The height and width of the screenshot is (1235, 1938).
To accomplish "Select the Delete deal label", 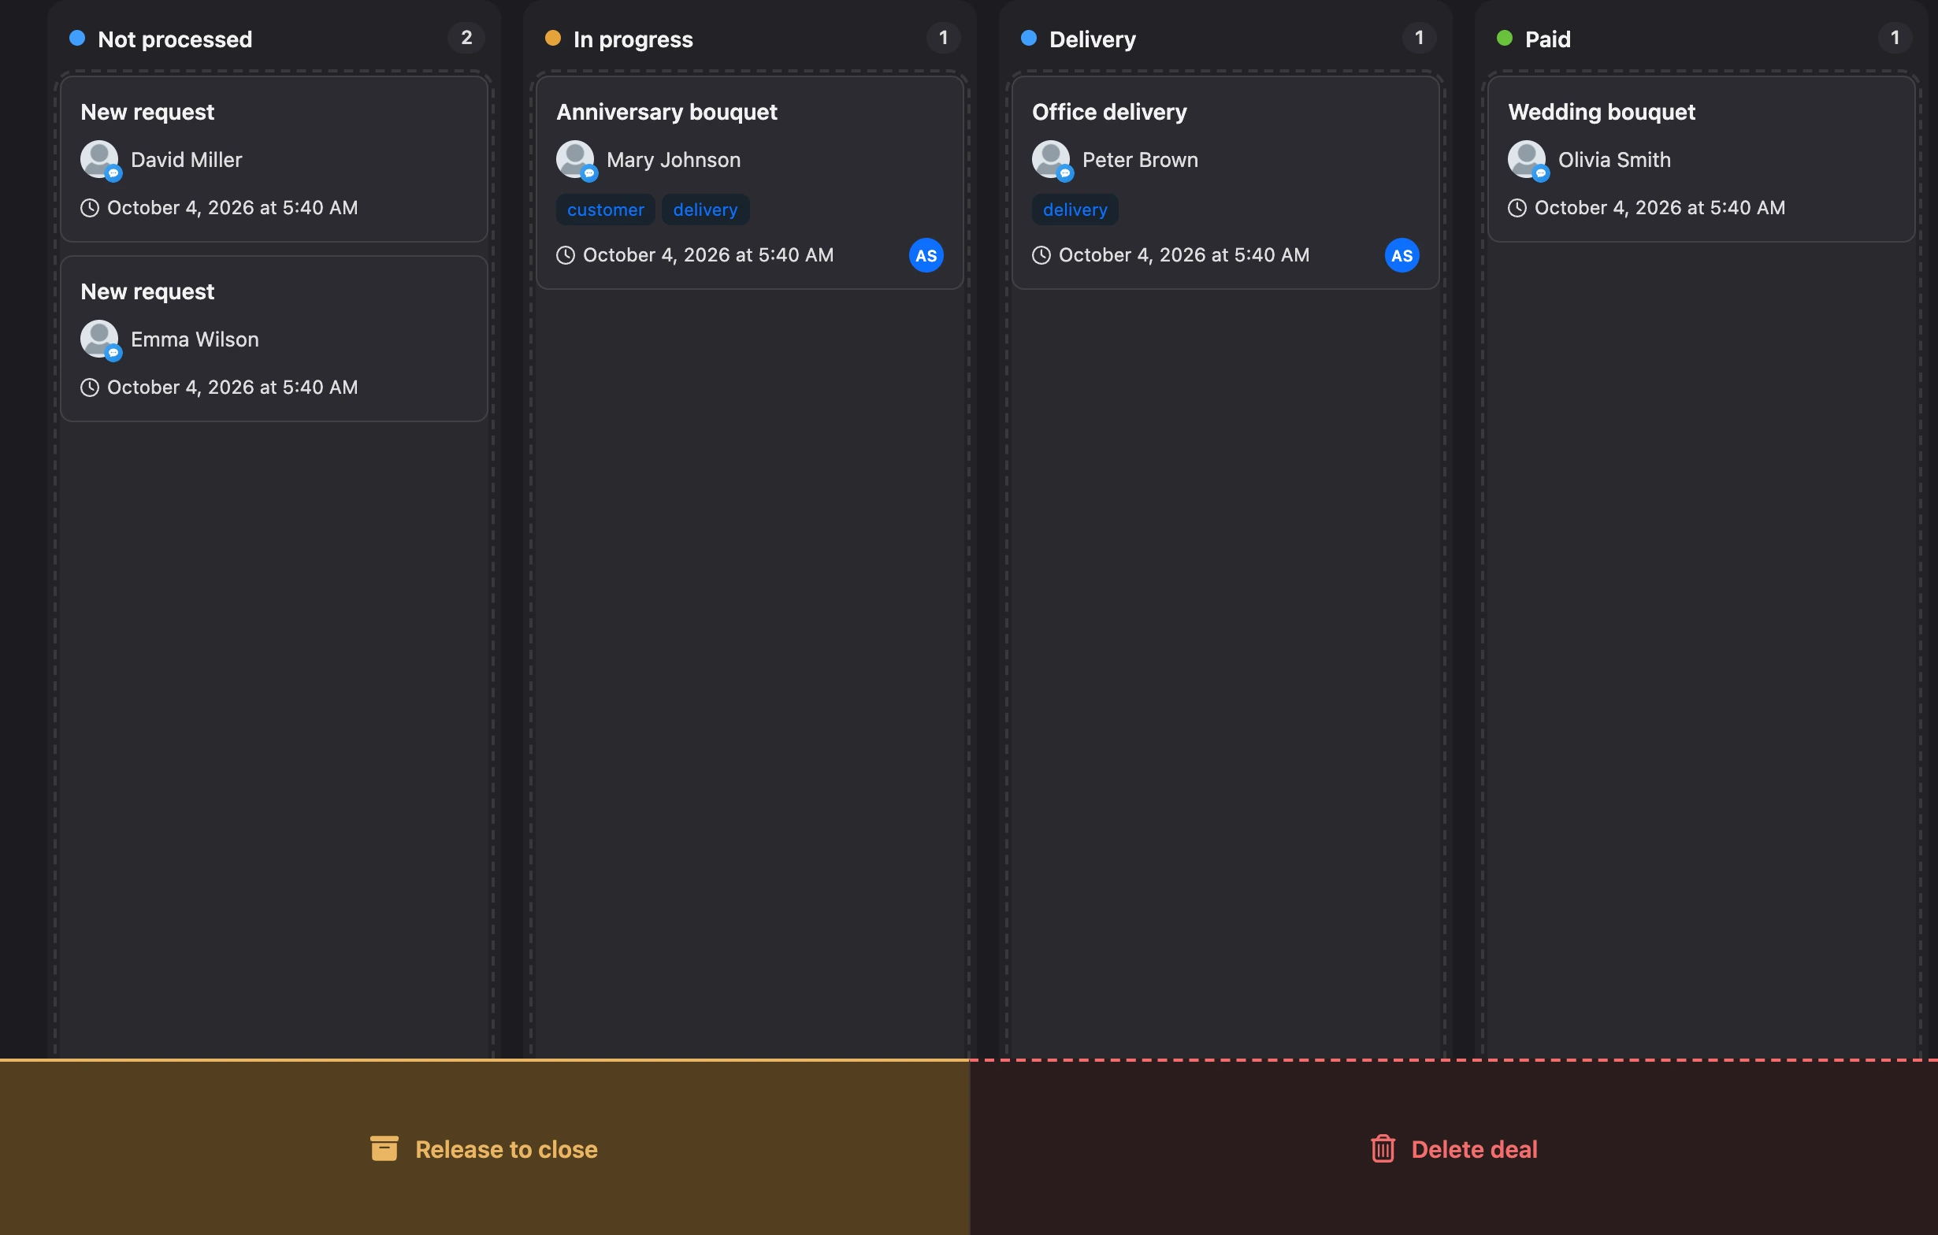I will point(1474,1149).
